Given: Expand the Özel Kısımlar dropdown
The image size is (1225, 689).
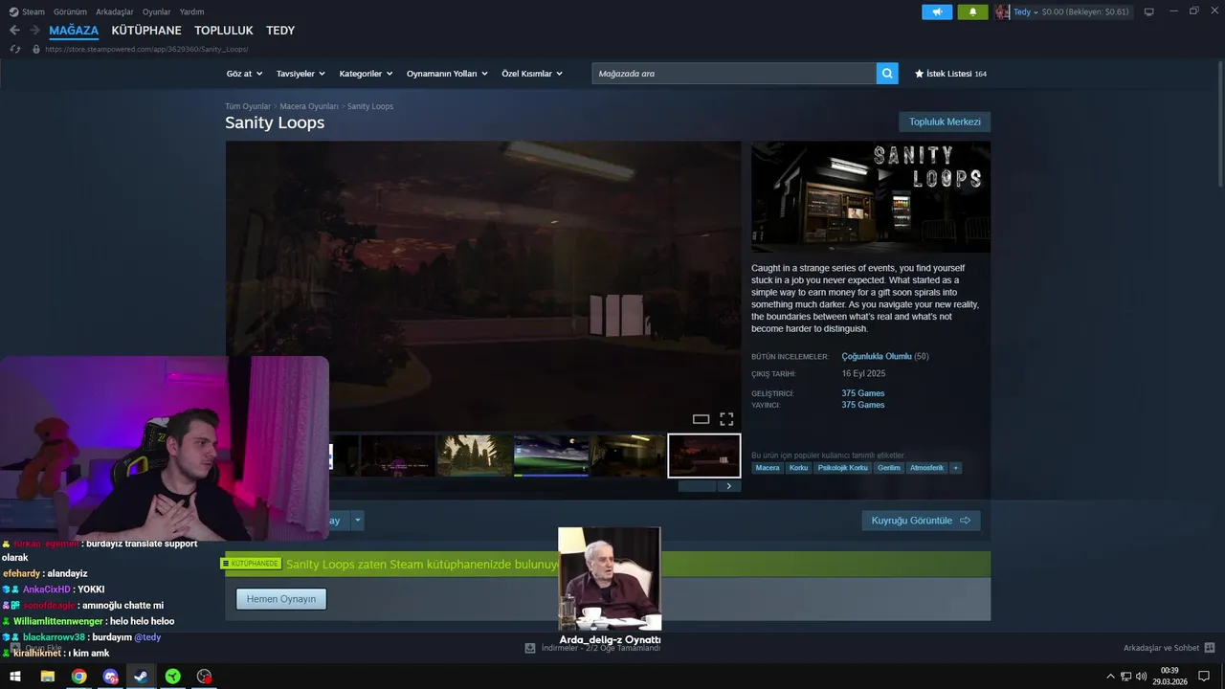Looking at the screenshot, I should 532,74.
